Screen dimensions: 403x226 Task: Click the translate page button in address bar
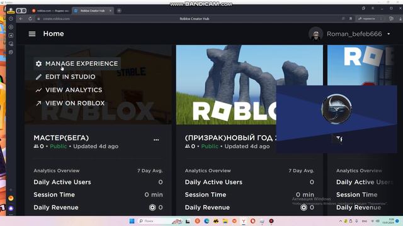click(367, 19)
